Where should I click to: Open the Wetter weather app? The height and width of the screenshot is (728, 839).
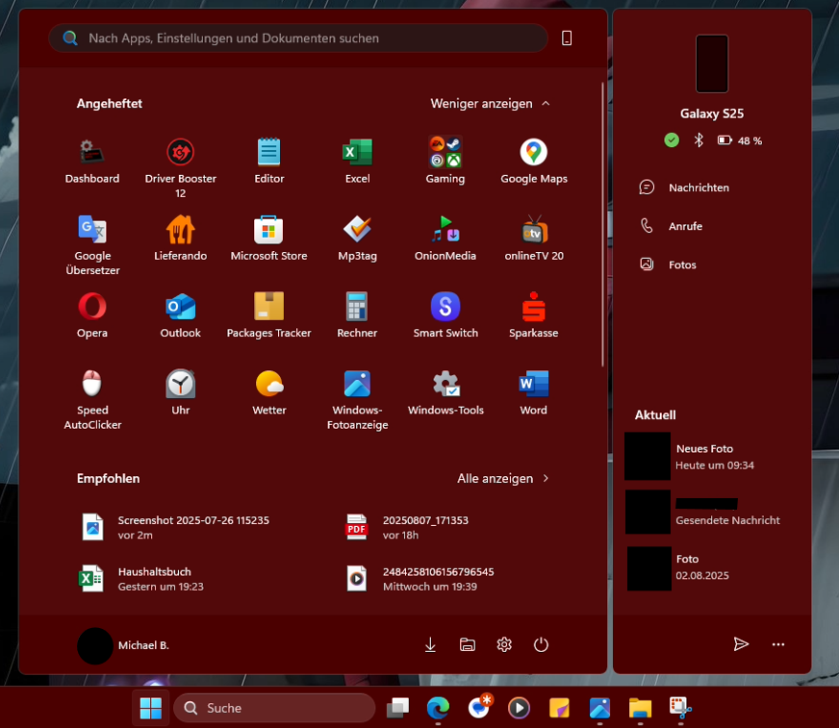click(x=269, y=392)
